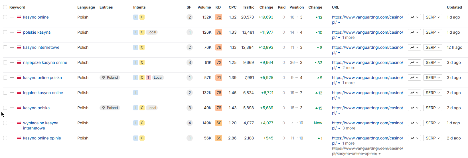Open position history chart for kasyno polska

click(414, 108)
